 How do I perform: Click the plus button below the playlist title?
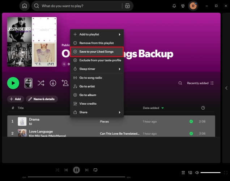(64, 64)
